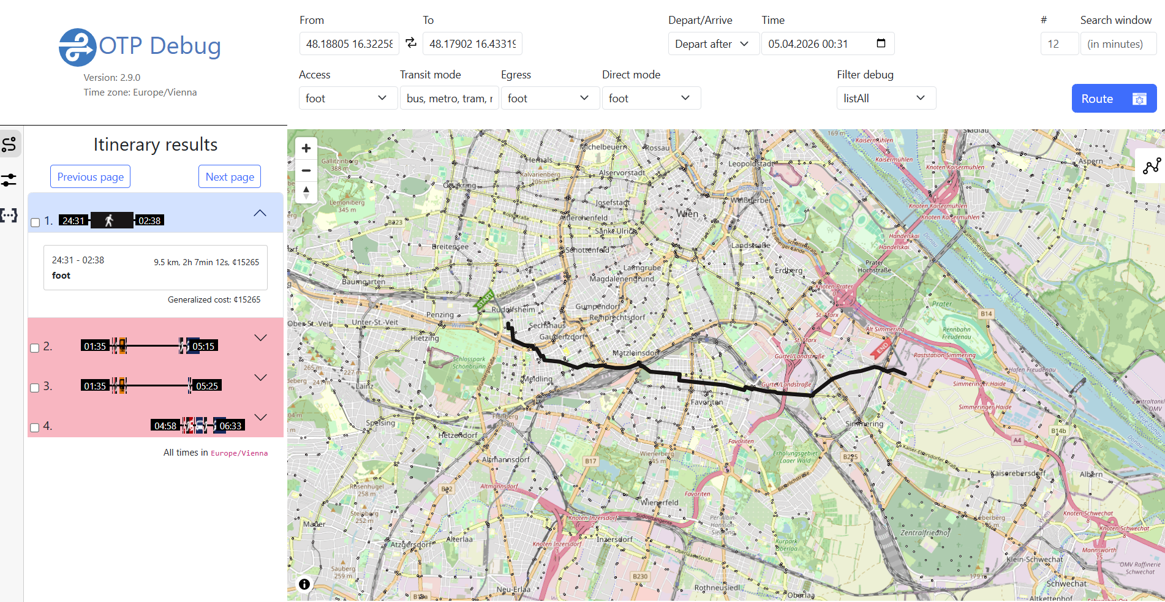Open the Filter debug listAll dropdown
Screen dimensions: 1165x602
pos(885,98)
